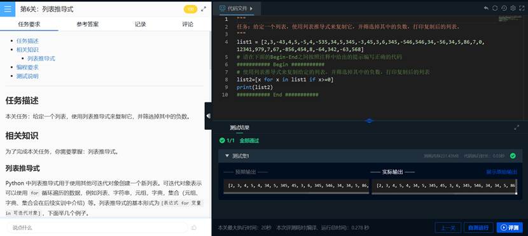Click the 自测运行 button
Screen dimensions: 528x236
478,228
